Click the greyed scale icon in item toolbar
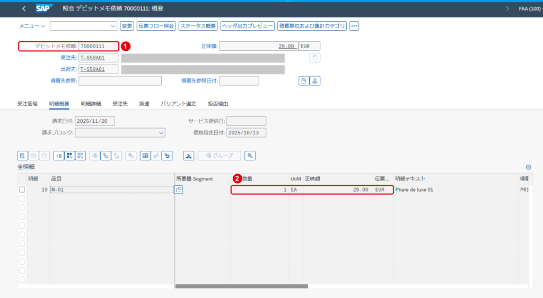543x298 pixels. pyautogui.click(x=95, y=156)
